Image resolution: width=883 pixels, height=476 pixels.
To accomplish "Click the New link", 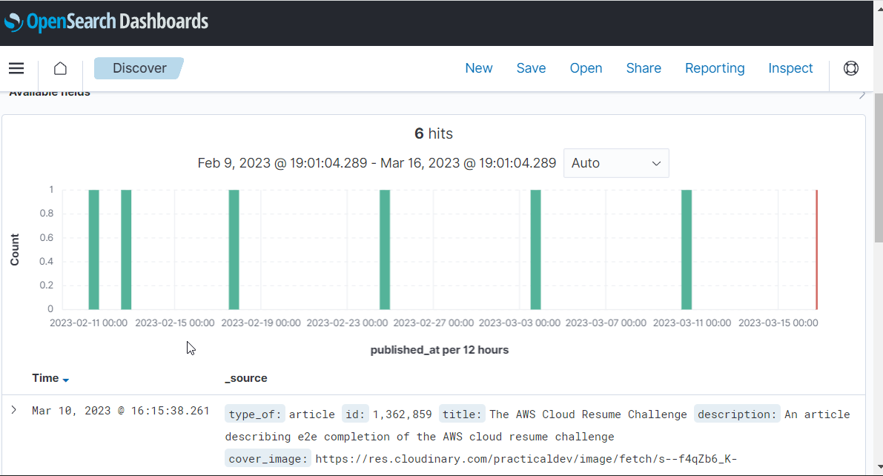I will [478, 67].
